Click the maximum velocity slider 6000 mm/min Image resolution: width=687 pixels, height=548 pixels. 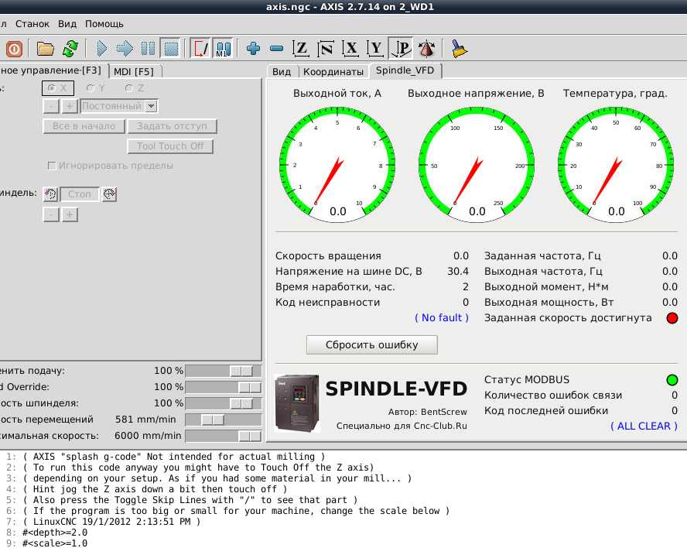pos(224,437)
